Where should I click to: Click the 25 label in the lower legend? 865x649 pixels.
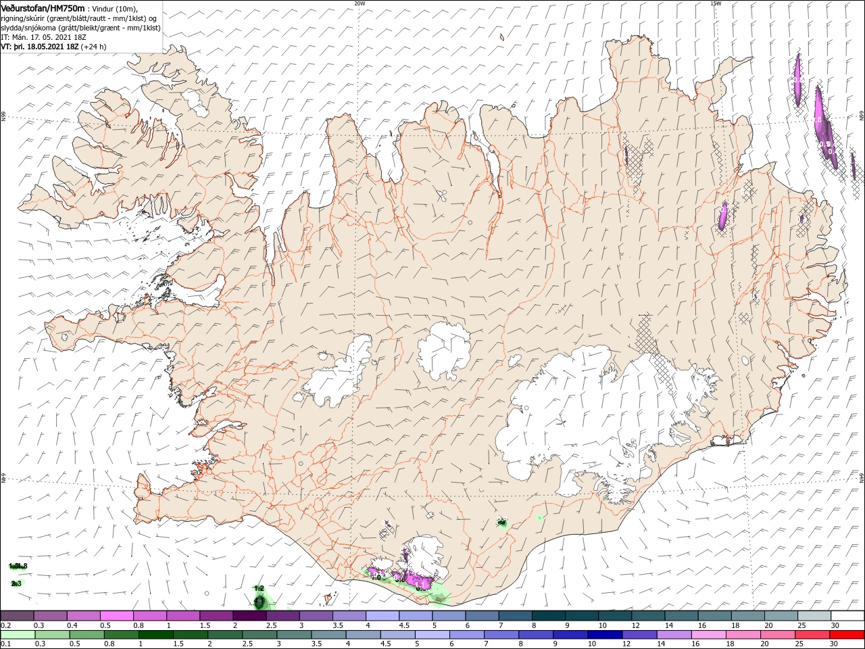[799, 644]
